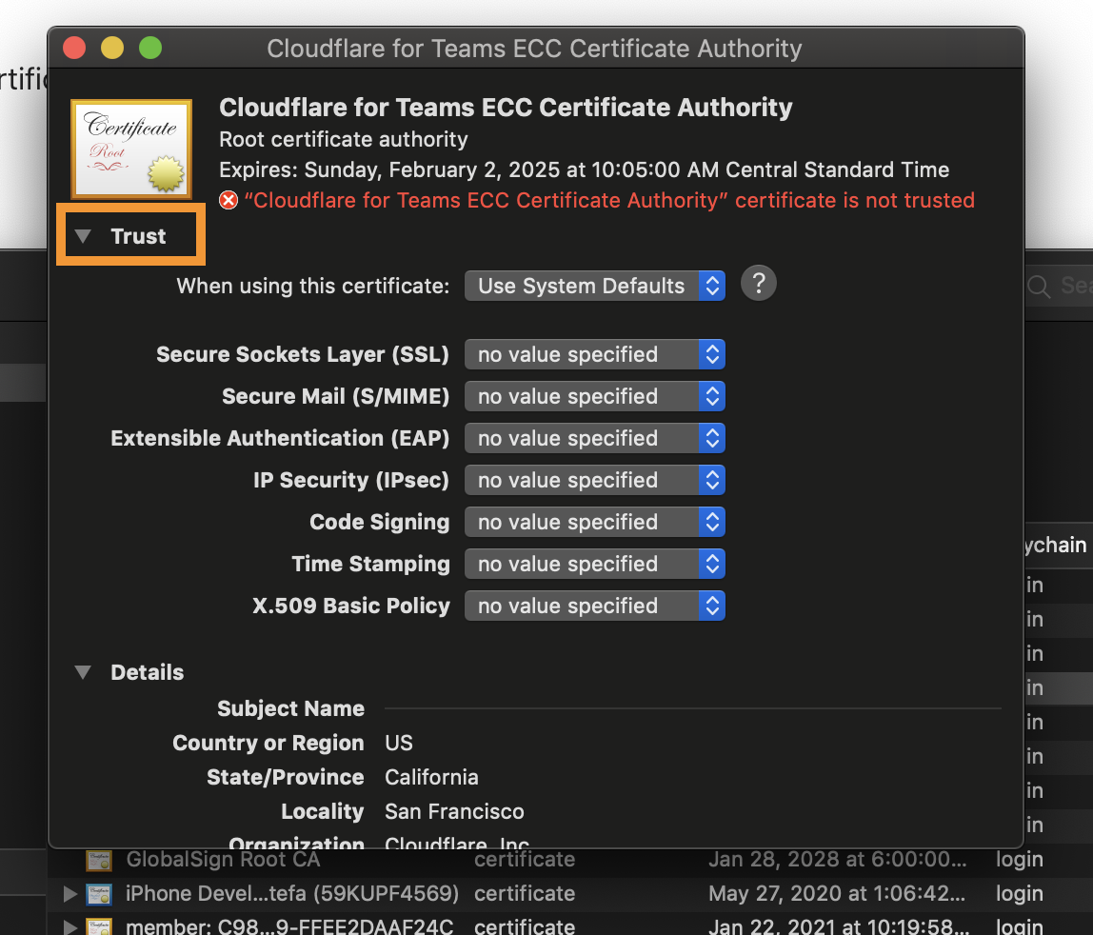
Task: Click the magnifier icon in the search field
Action: tap(1038, 287)
